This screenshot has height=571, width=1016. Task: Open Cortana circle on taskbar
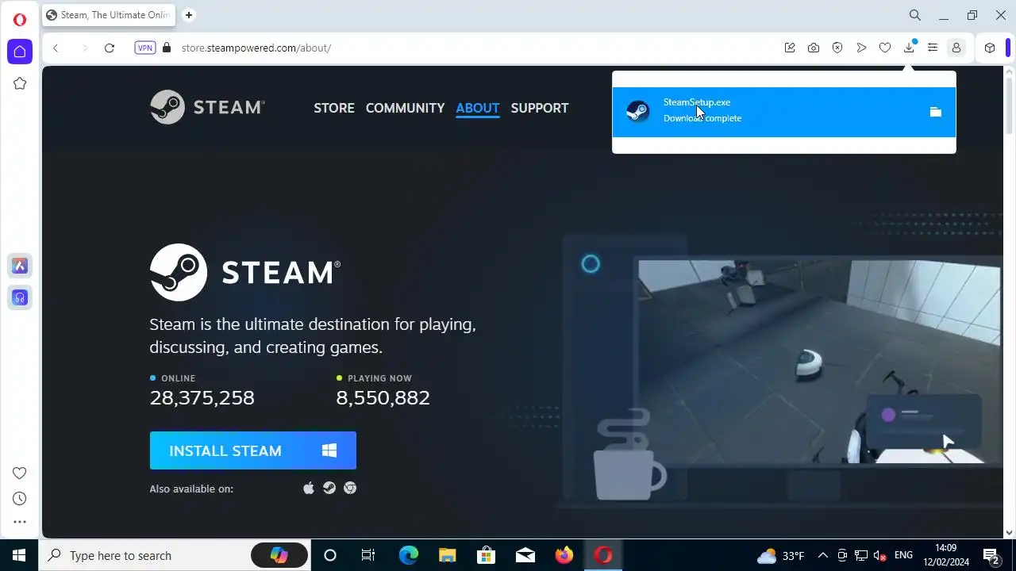click(330, 555)
